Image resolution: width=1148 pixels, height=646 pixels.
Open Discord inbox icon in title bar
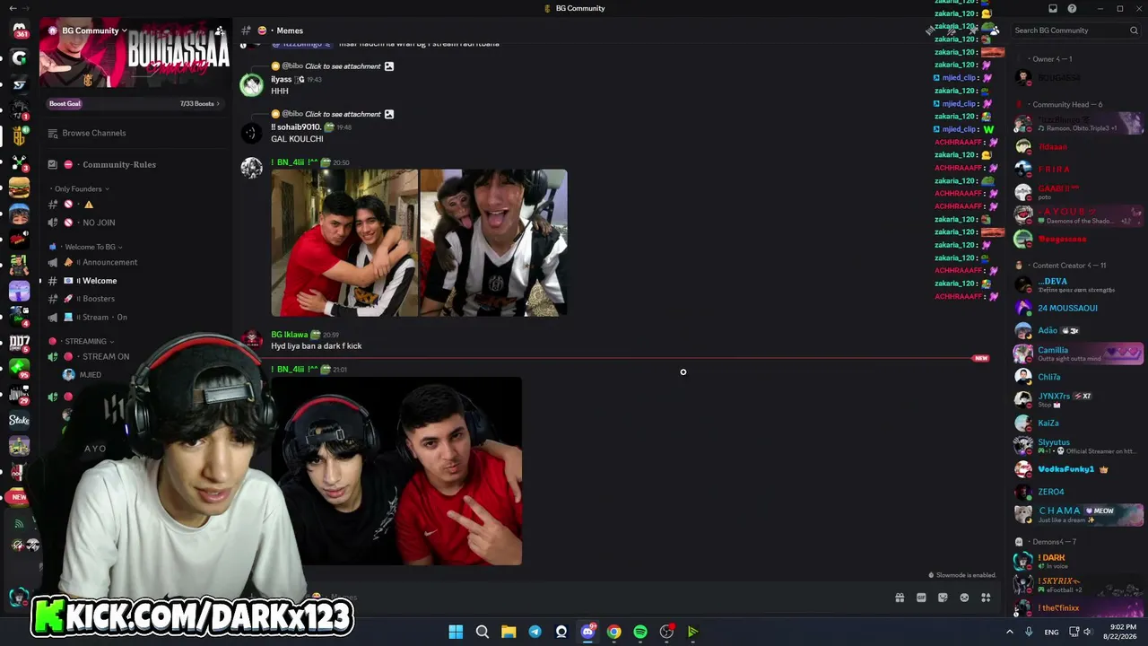point(1053,9)
